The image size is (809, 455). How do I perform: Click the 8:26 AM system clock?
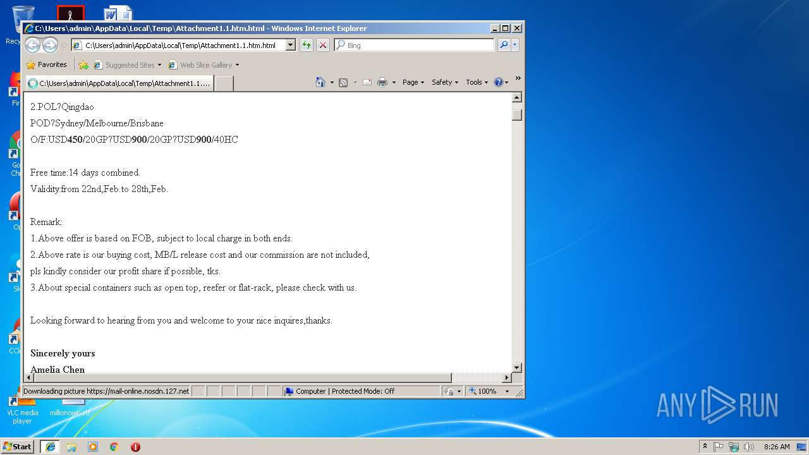point(777,447)
